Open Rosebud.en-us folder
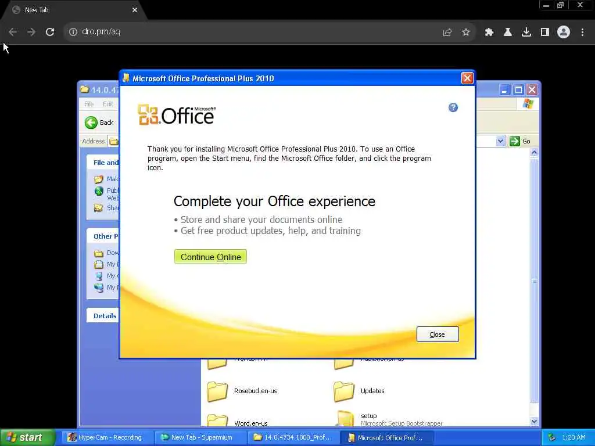The image size is (595, 446). pos(242,391)
